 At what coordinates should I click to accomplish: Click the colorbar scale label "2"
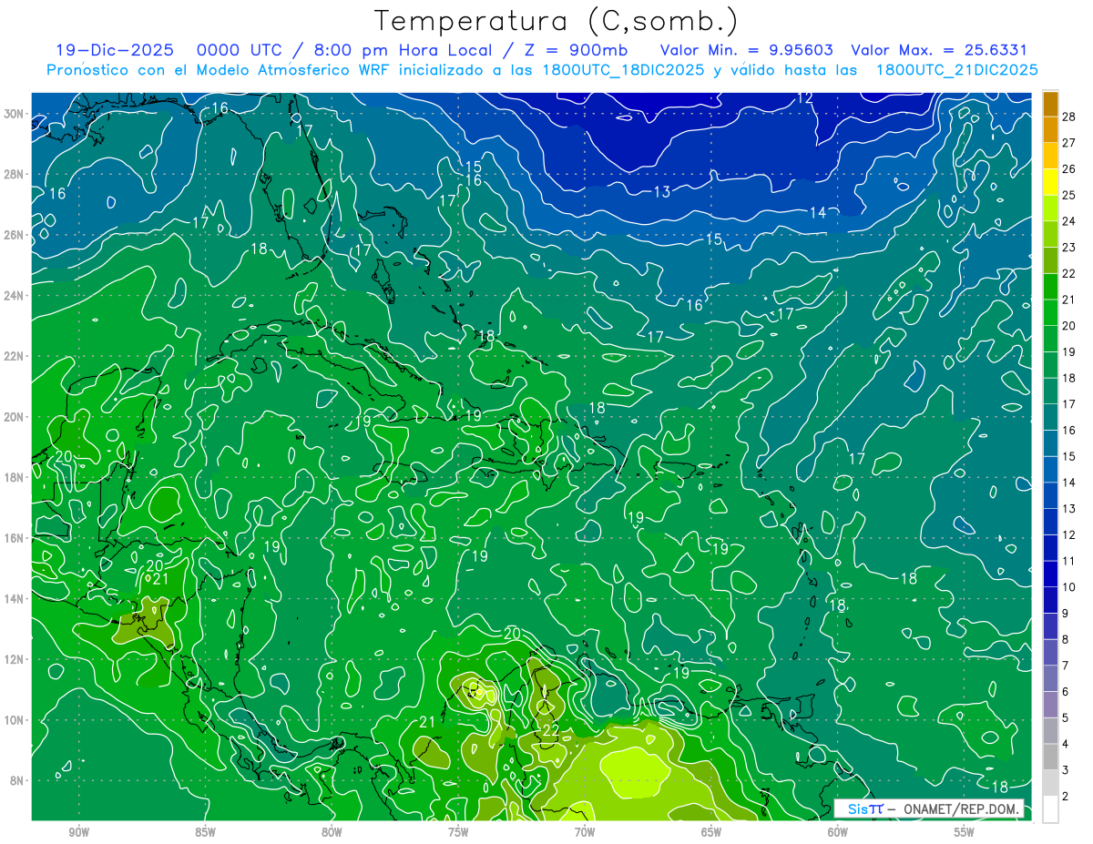point(1066,797)
